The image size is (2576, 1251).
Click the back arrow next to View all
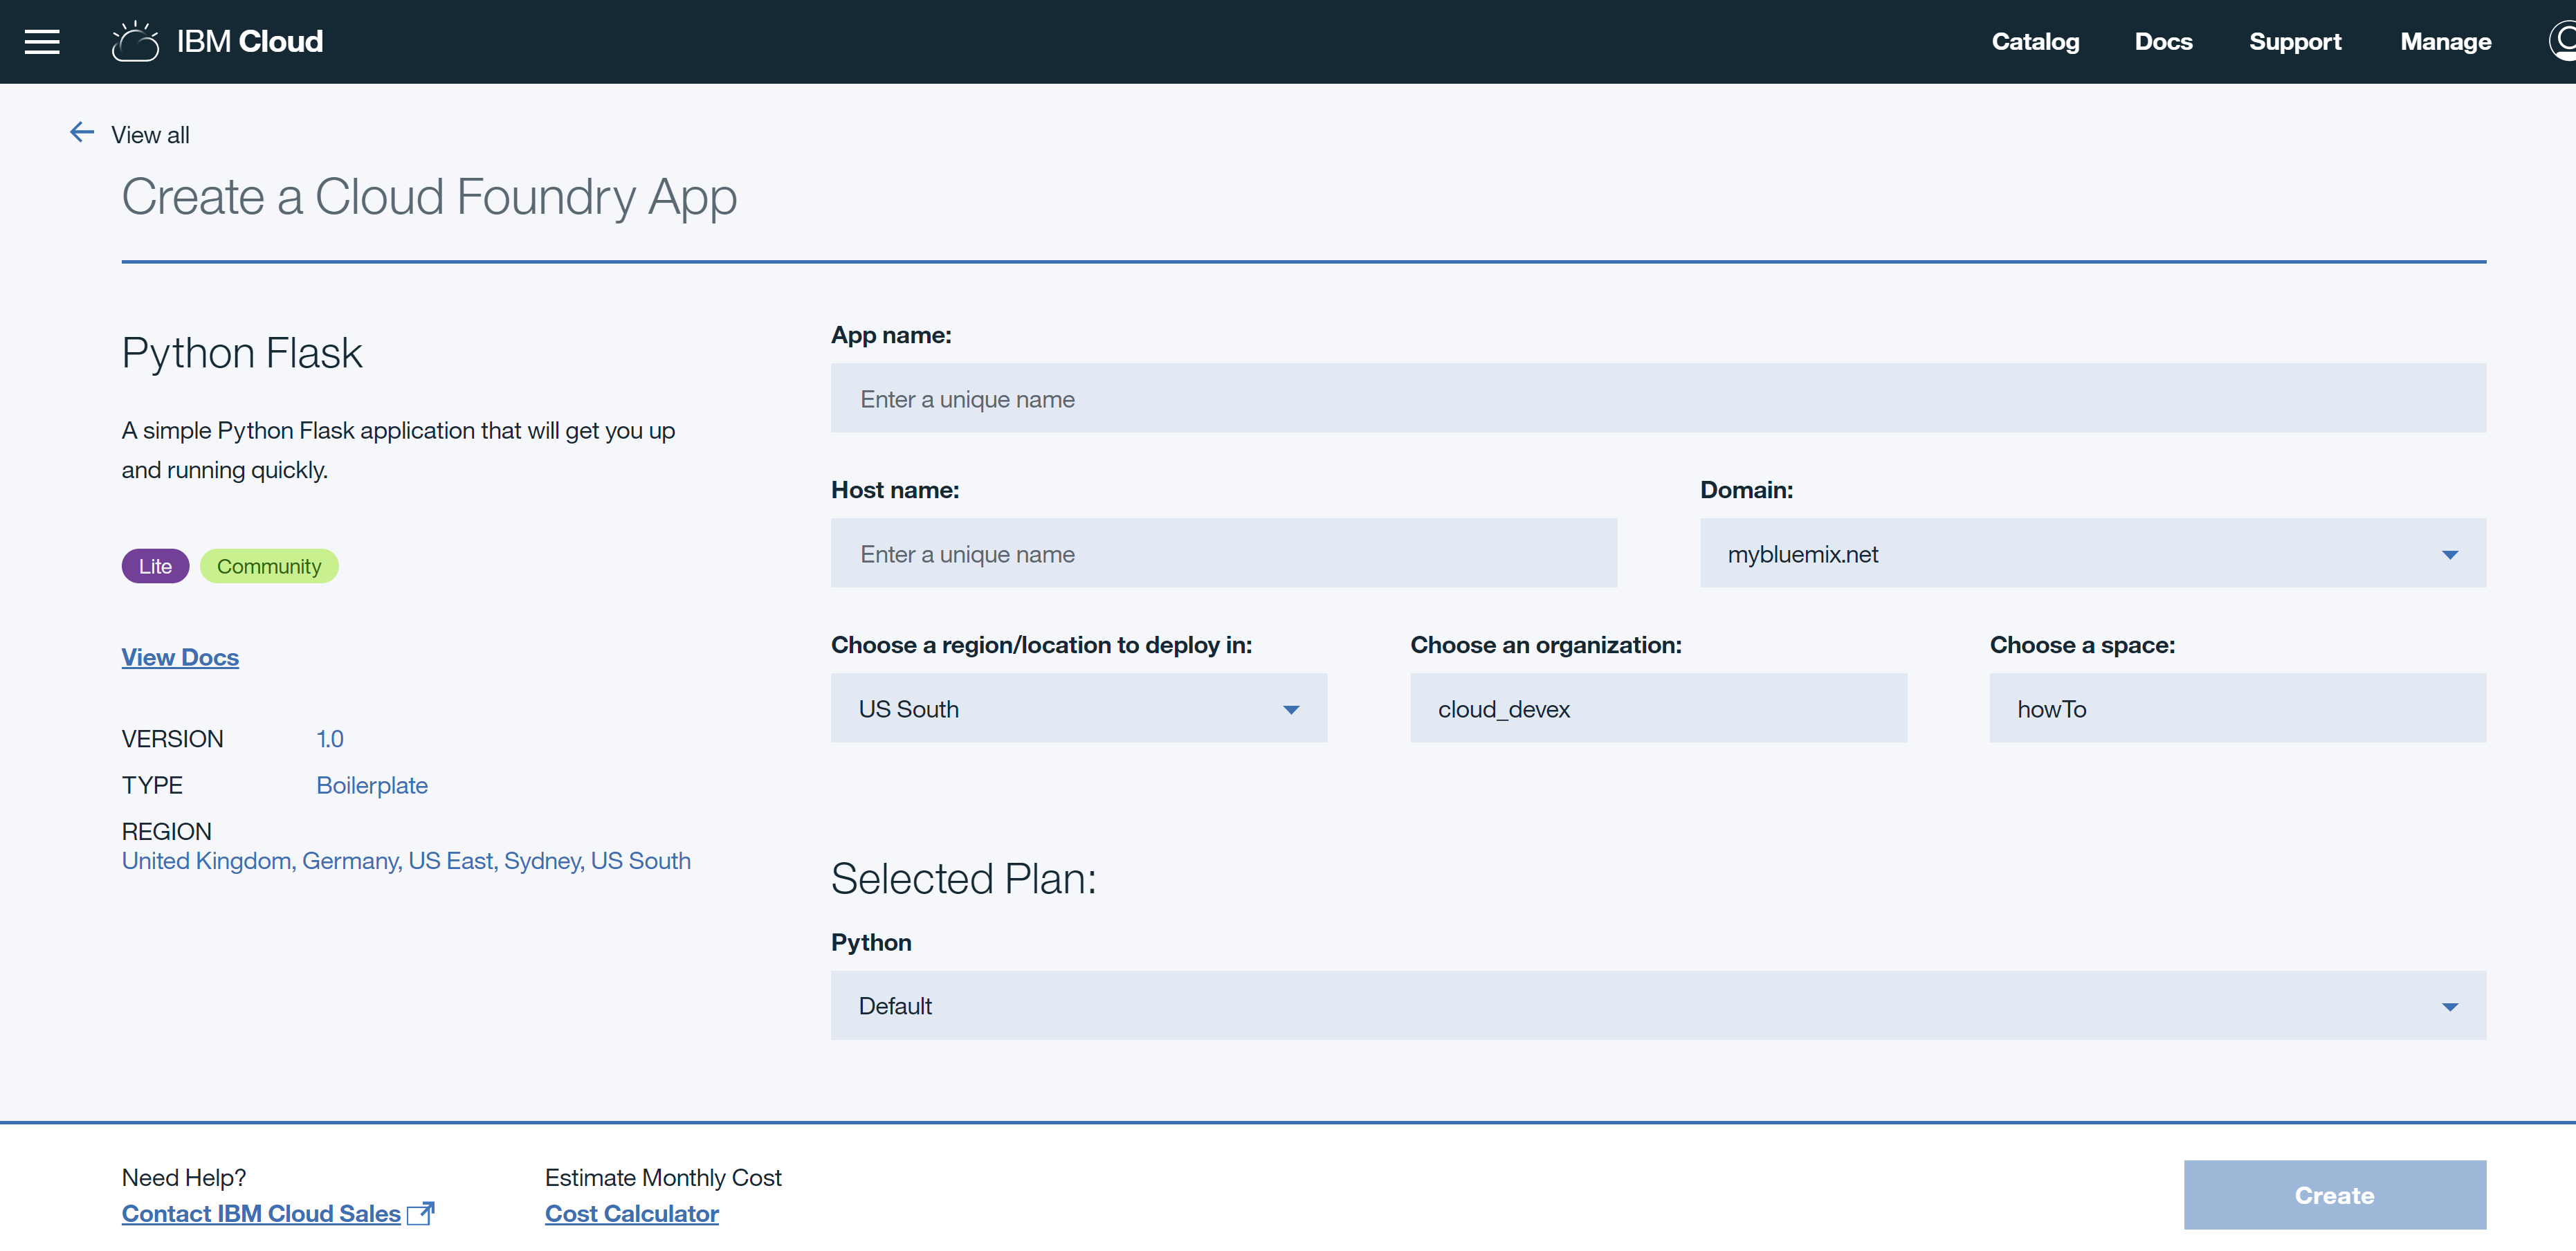81,131
